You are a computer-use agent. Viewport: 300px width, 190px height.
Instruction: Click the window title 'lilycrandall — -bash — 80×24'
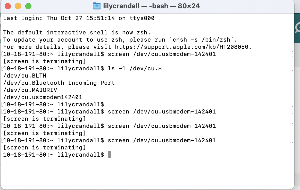151,6
